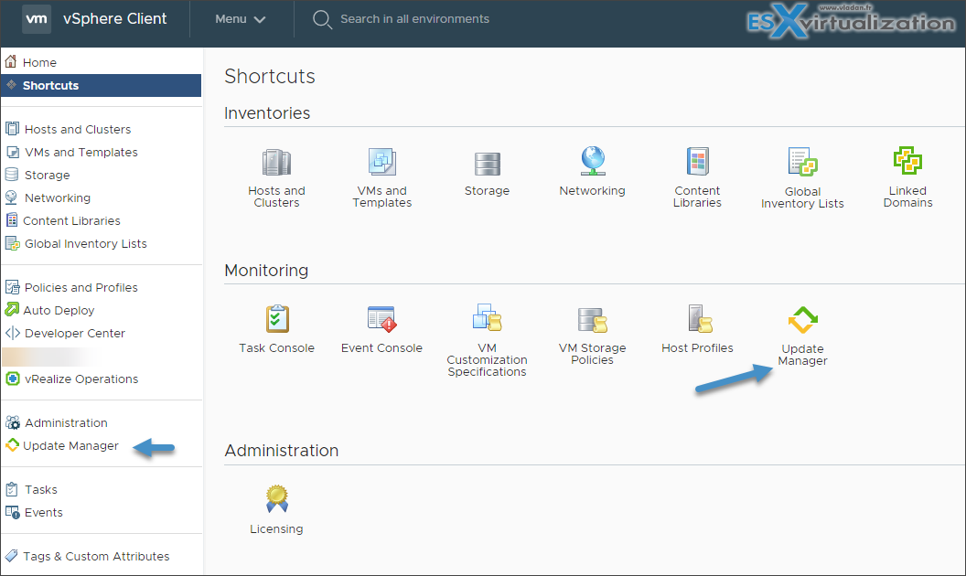Open the Networking globe shortcut icon
Viewport: 966px width, 576px height.
[x=592, y=162]
